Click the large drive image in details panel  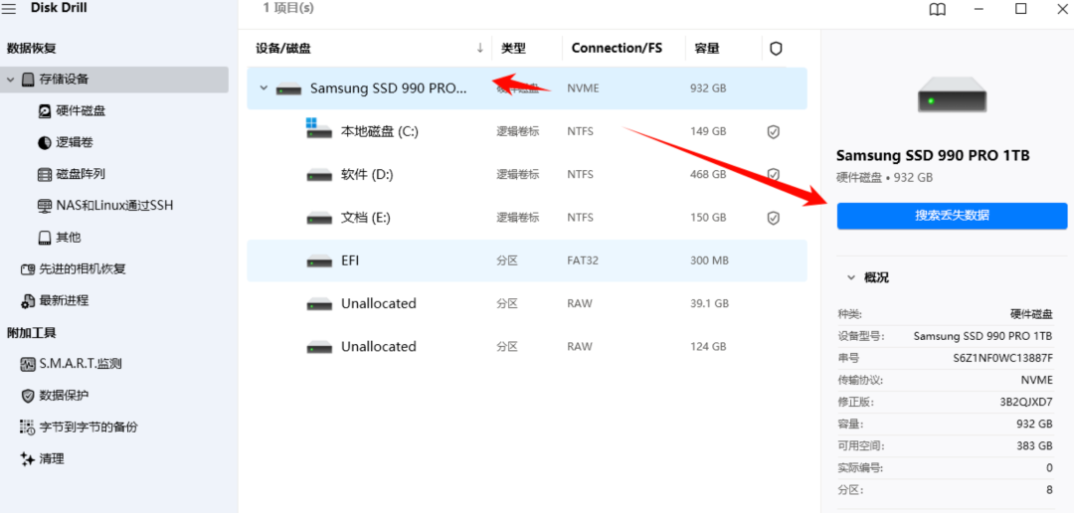coord(952,93)
